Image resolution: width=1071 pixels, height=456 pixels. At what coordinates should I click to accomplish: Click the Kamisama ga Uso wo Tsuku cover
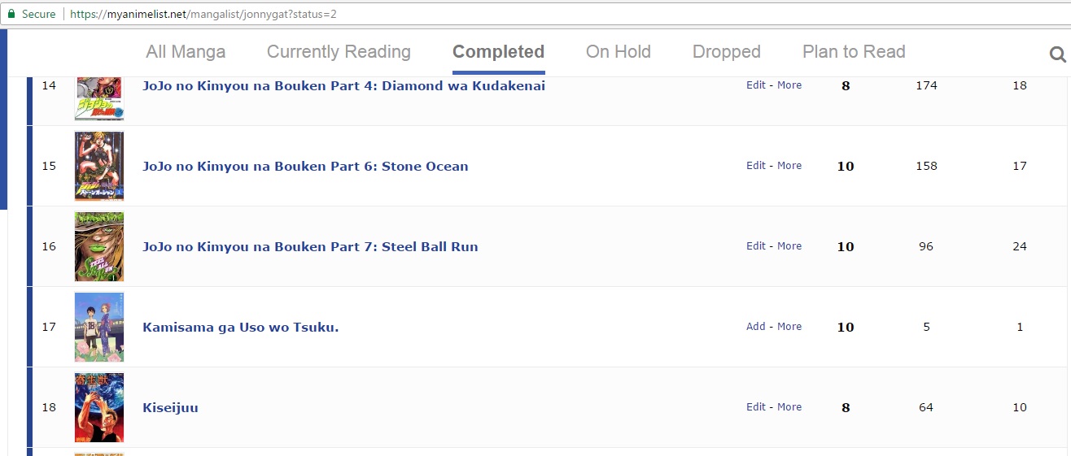click(99, 327)
